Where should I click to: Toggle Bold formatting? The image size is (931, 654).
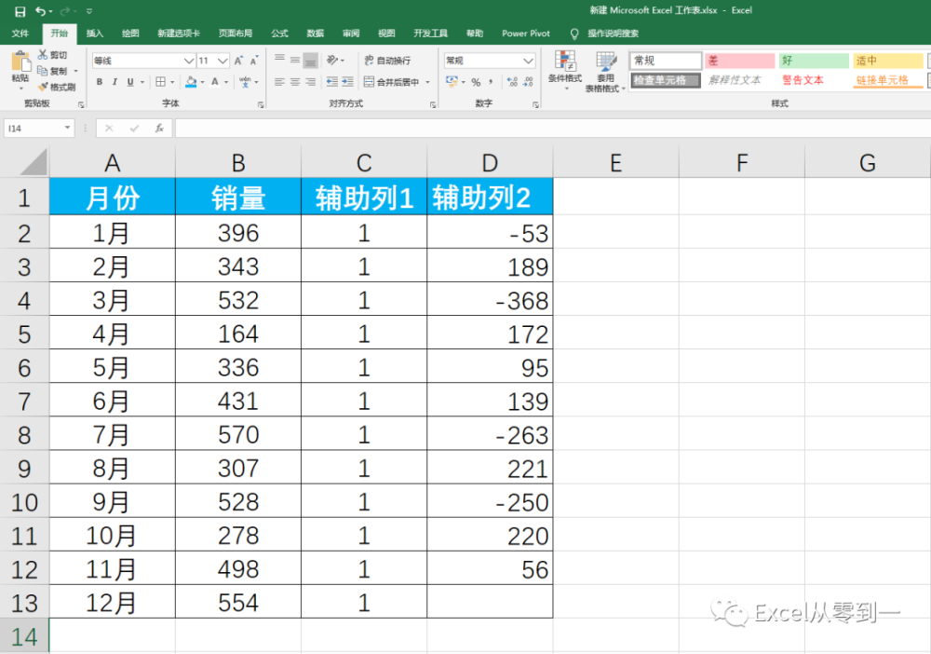click(x=100, y=82)
